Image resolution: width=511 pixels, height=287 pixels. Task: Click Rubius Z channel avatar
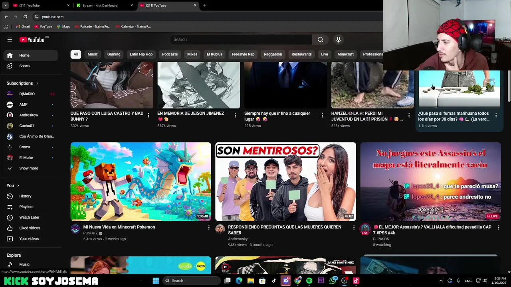pyautogui.click(x=75, y=229)
